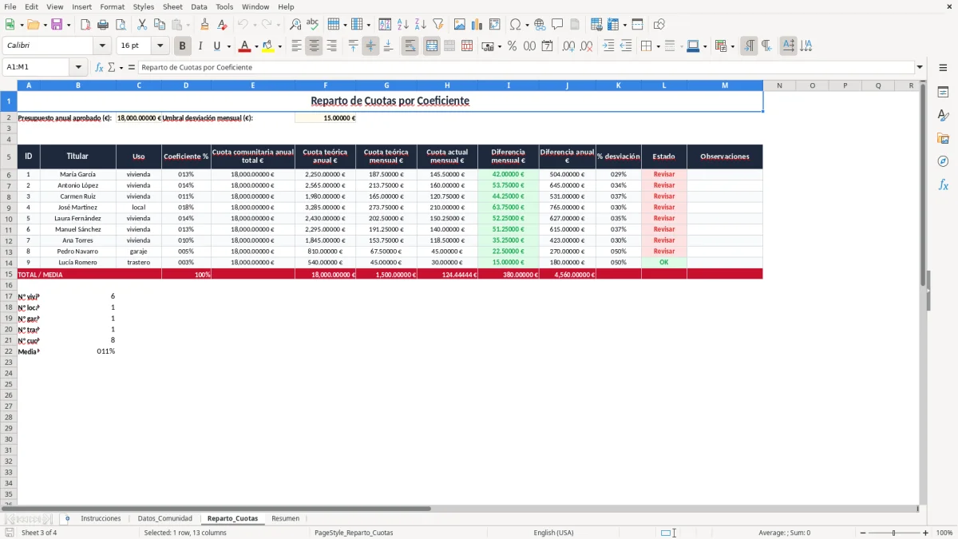Click Clear Direct Formatting icon

coord(222,25)
